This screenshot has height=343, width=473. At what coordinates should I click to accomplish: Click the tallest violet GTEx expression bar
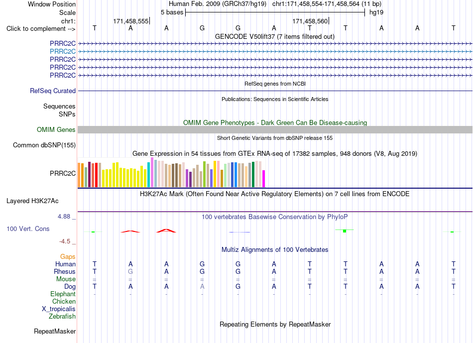(x=152, y=172)
